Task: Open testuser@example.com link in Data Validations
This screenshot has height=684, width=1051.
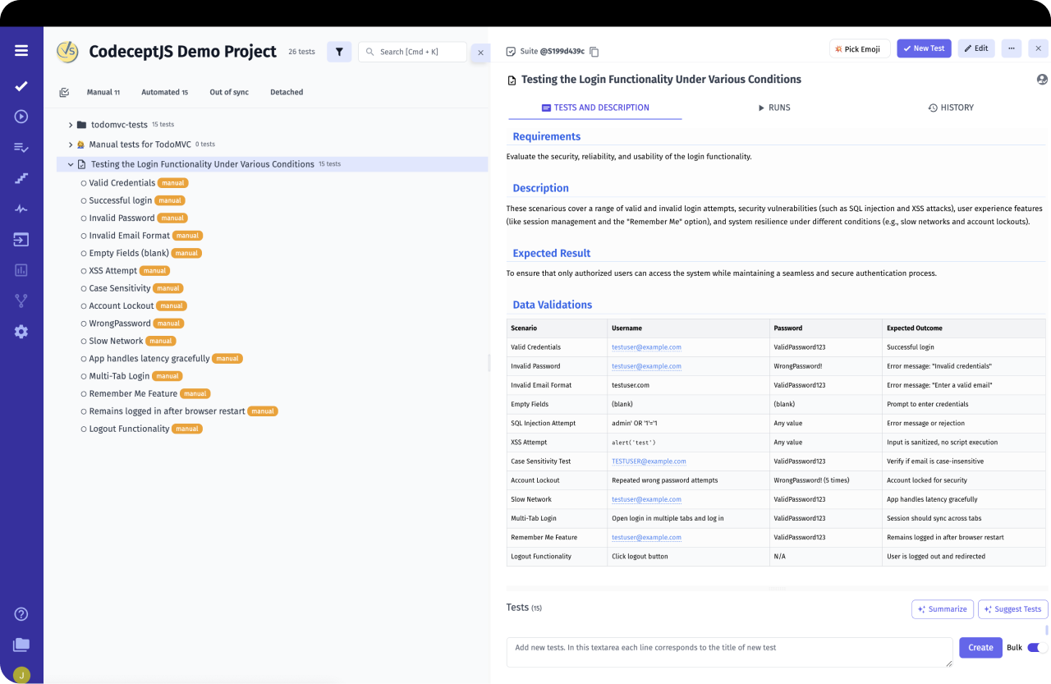Action: (645, 347)
